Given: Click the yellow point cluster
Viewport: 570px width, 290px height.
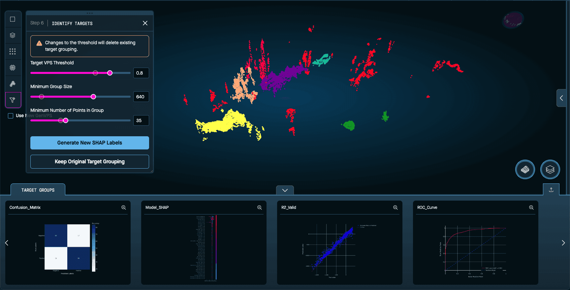Looking at the screenshot, I should 224,124.
